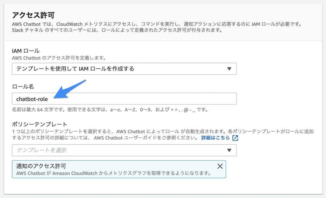Open the IAM ロール dropdown
The width and height of the screenshot is (326, 198).
point(124,69)
